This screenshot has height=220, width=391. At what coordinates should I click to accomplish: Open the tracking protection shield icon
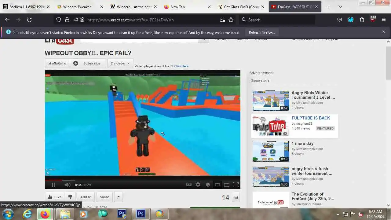point(59,20)
